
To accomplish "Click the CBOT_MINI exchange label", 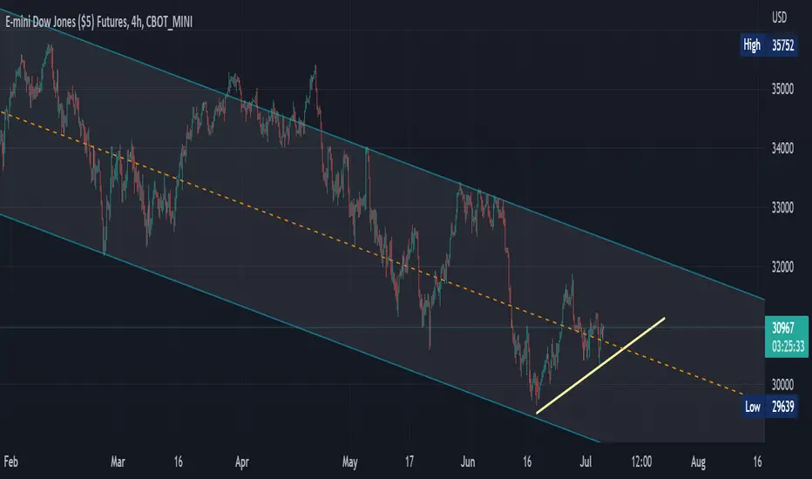I will [x=169, y=22].
